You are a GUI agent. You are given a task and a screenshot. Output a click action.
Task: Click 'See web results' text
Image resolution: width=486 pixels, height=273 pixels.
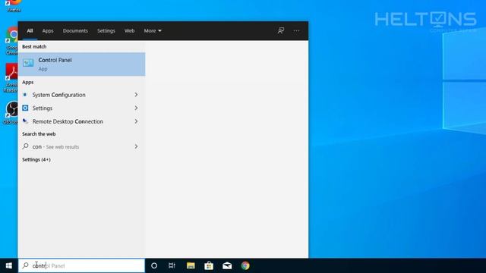click(x=62, y=146)
